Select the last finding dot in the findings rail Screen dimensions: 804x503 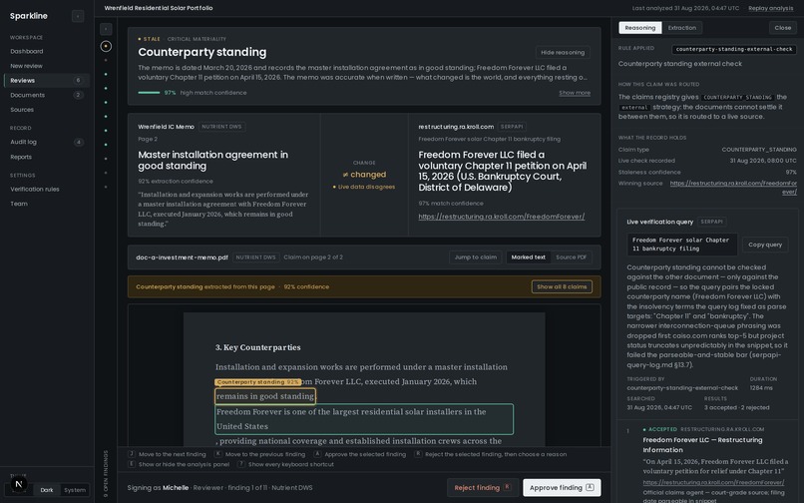tap(106, 187)
